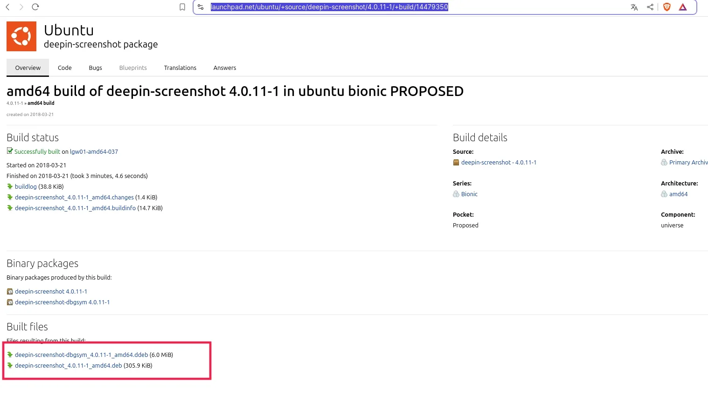Open the lgw01-amd64-037 builder link
The height and width of the screenshot is (397, 708).
[94, 152]
